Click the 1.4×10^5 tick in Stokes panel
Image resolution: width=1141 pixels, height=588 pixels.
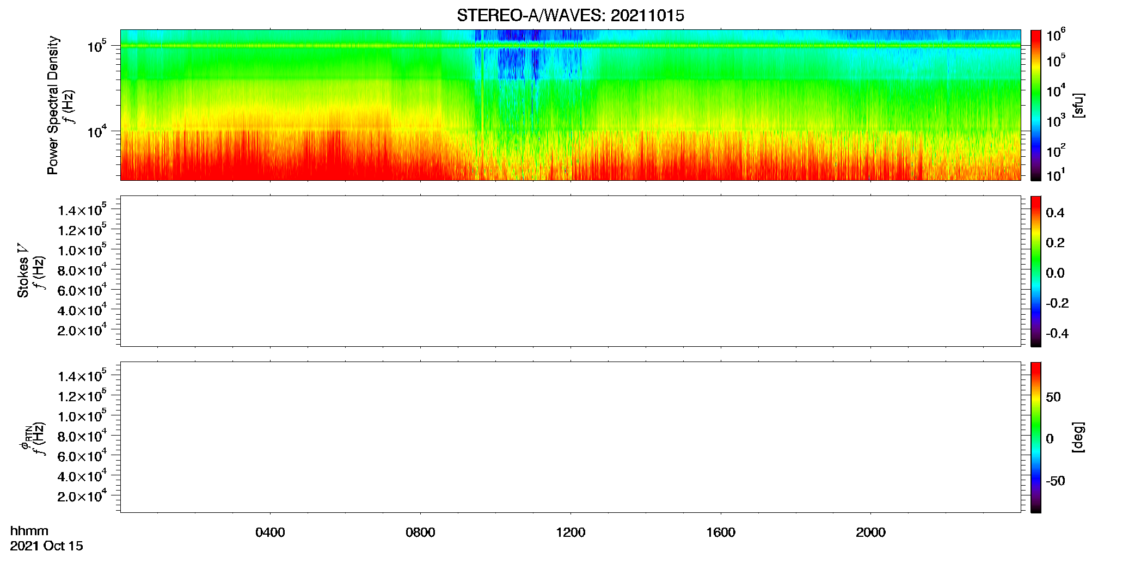click(82, 210)
